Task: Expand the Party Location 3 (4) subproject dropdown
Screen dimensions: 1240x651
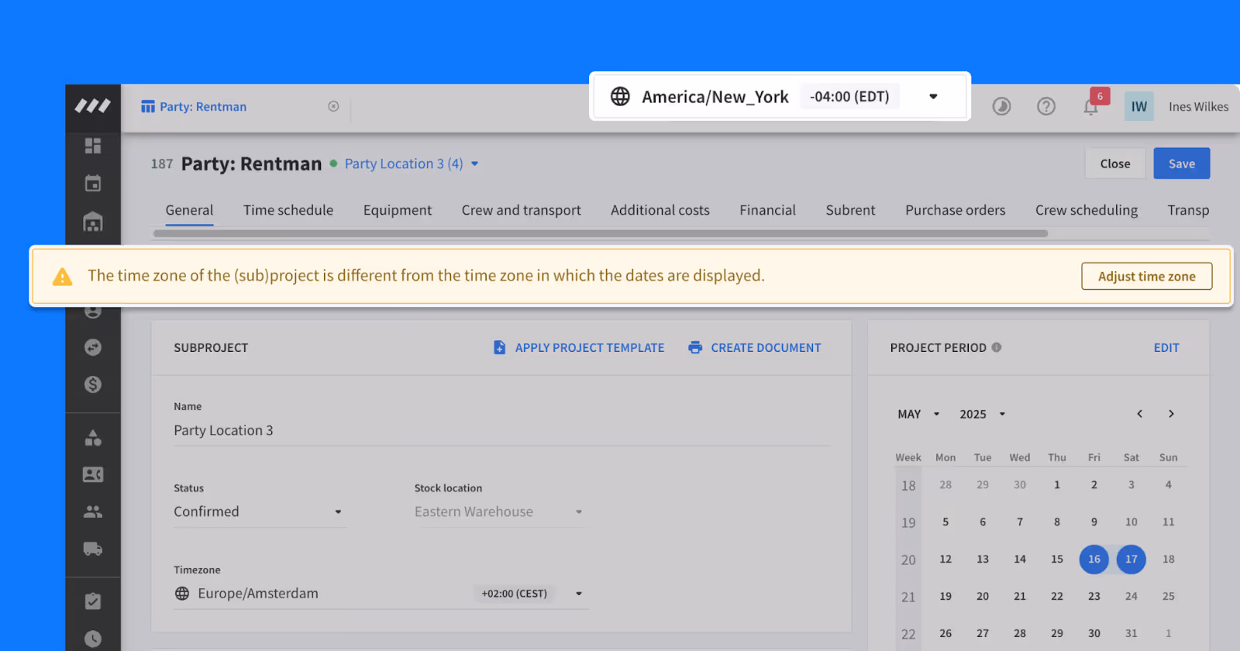Action: [412, 164]
